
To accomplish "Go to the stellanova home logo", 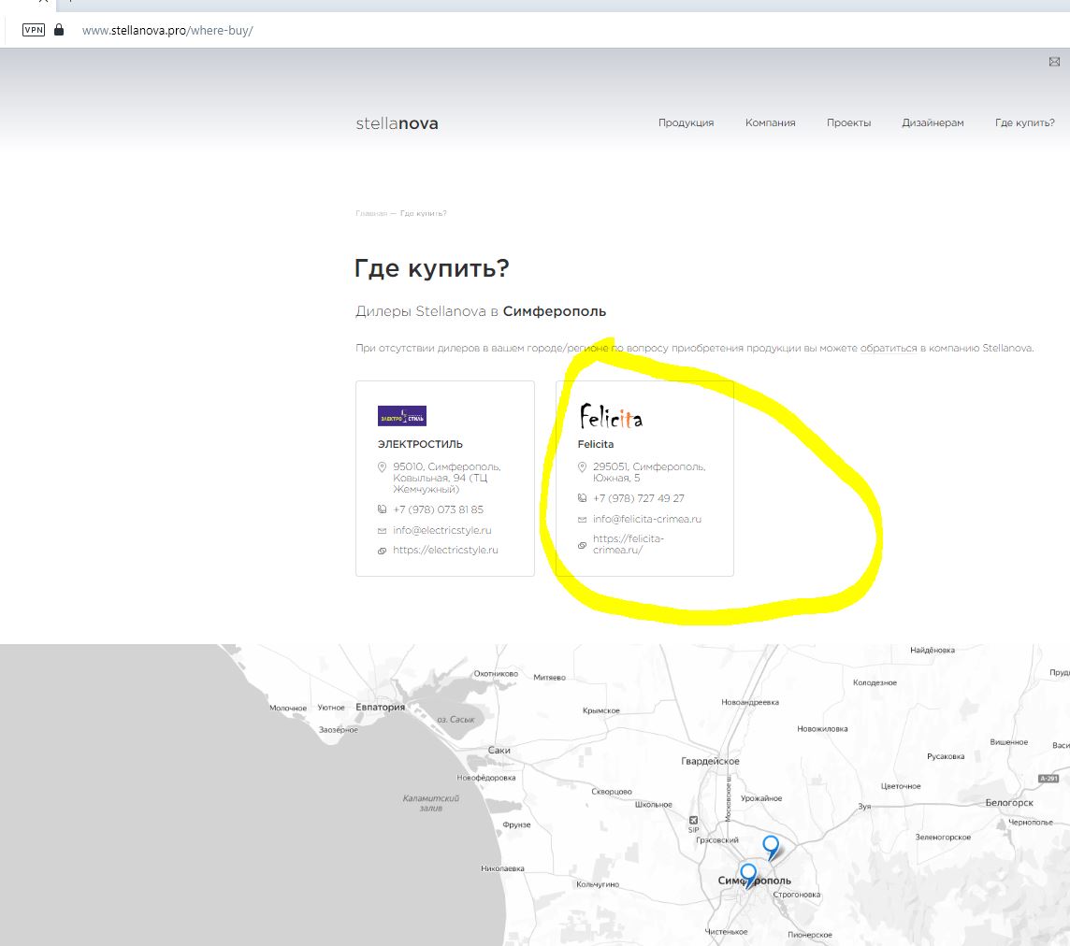I will [398, 123].
